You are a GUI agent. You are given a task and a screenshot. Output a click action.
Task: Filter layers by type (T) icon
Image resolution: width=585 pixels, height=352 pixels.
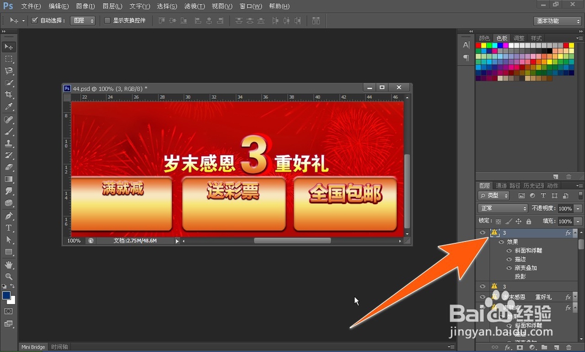click(x=543, y=195)
